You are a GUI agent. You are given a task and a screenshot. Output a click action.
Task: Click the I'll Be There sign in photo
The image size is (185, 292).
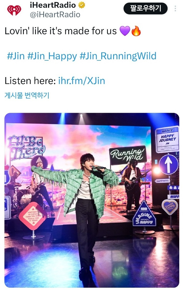coord(26,148)
